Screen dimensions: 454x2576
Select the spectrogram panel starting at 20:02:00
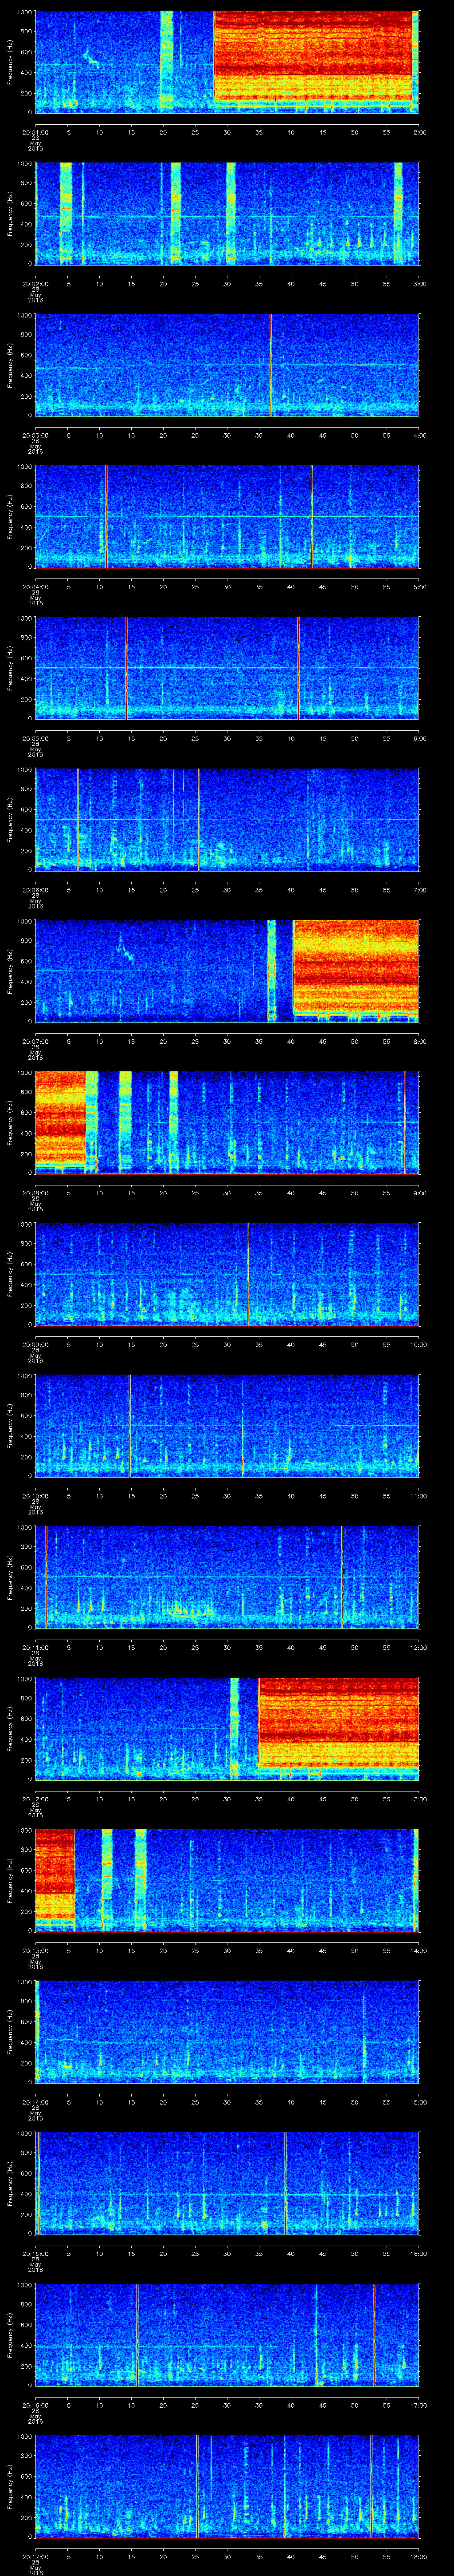point(227,213)
